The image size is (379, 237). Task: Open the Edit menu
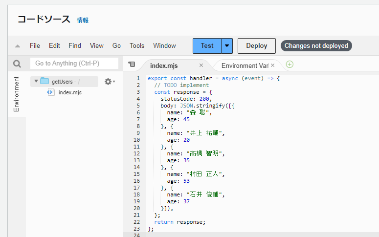[54, 45]
